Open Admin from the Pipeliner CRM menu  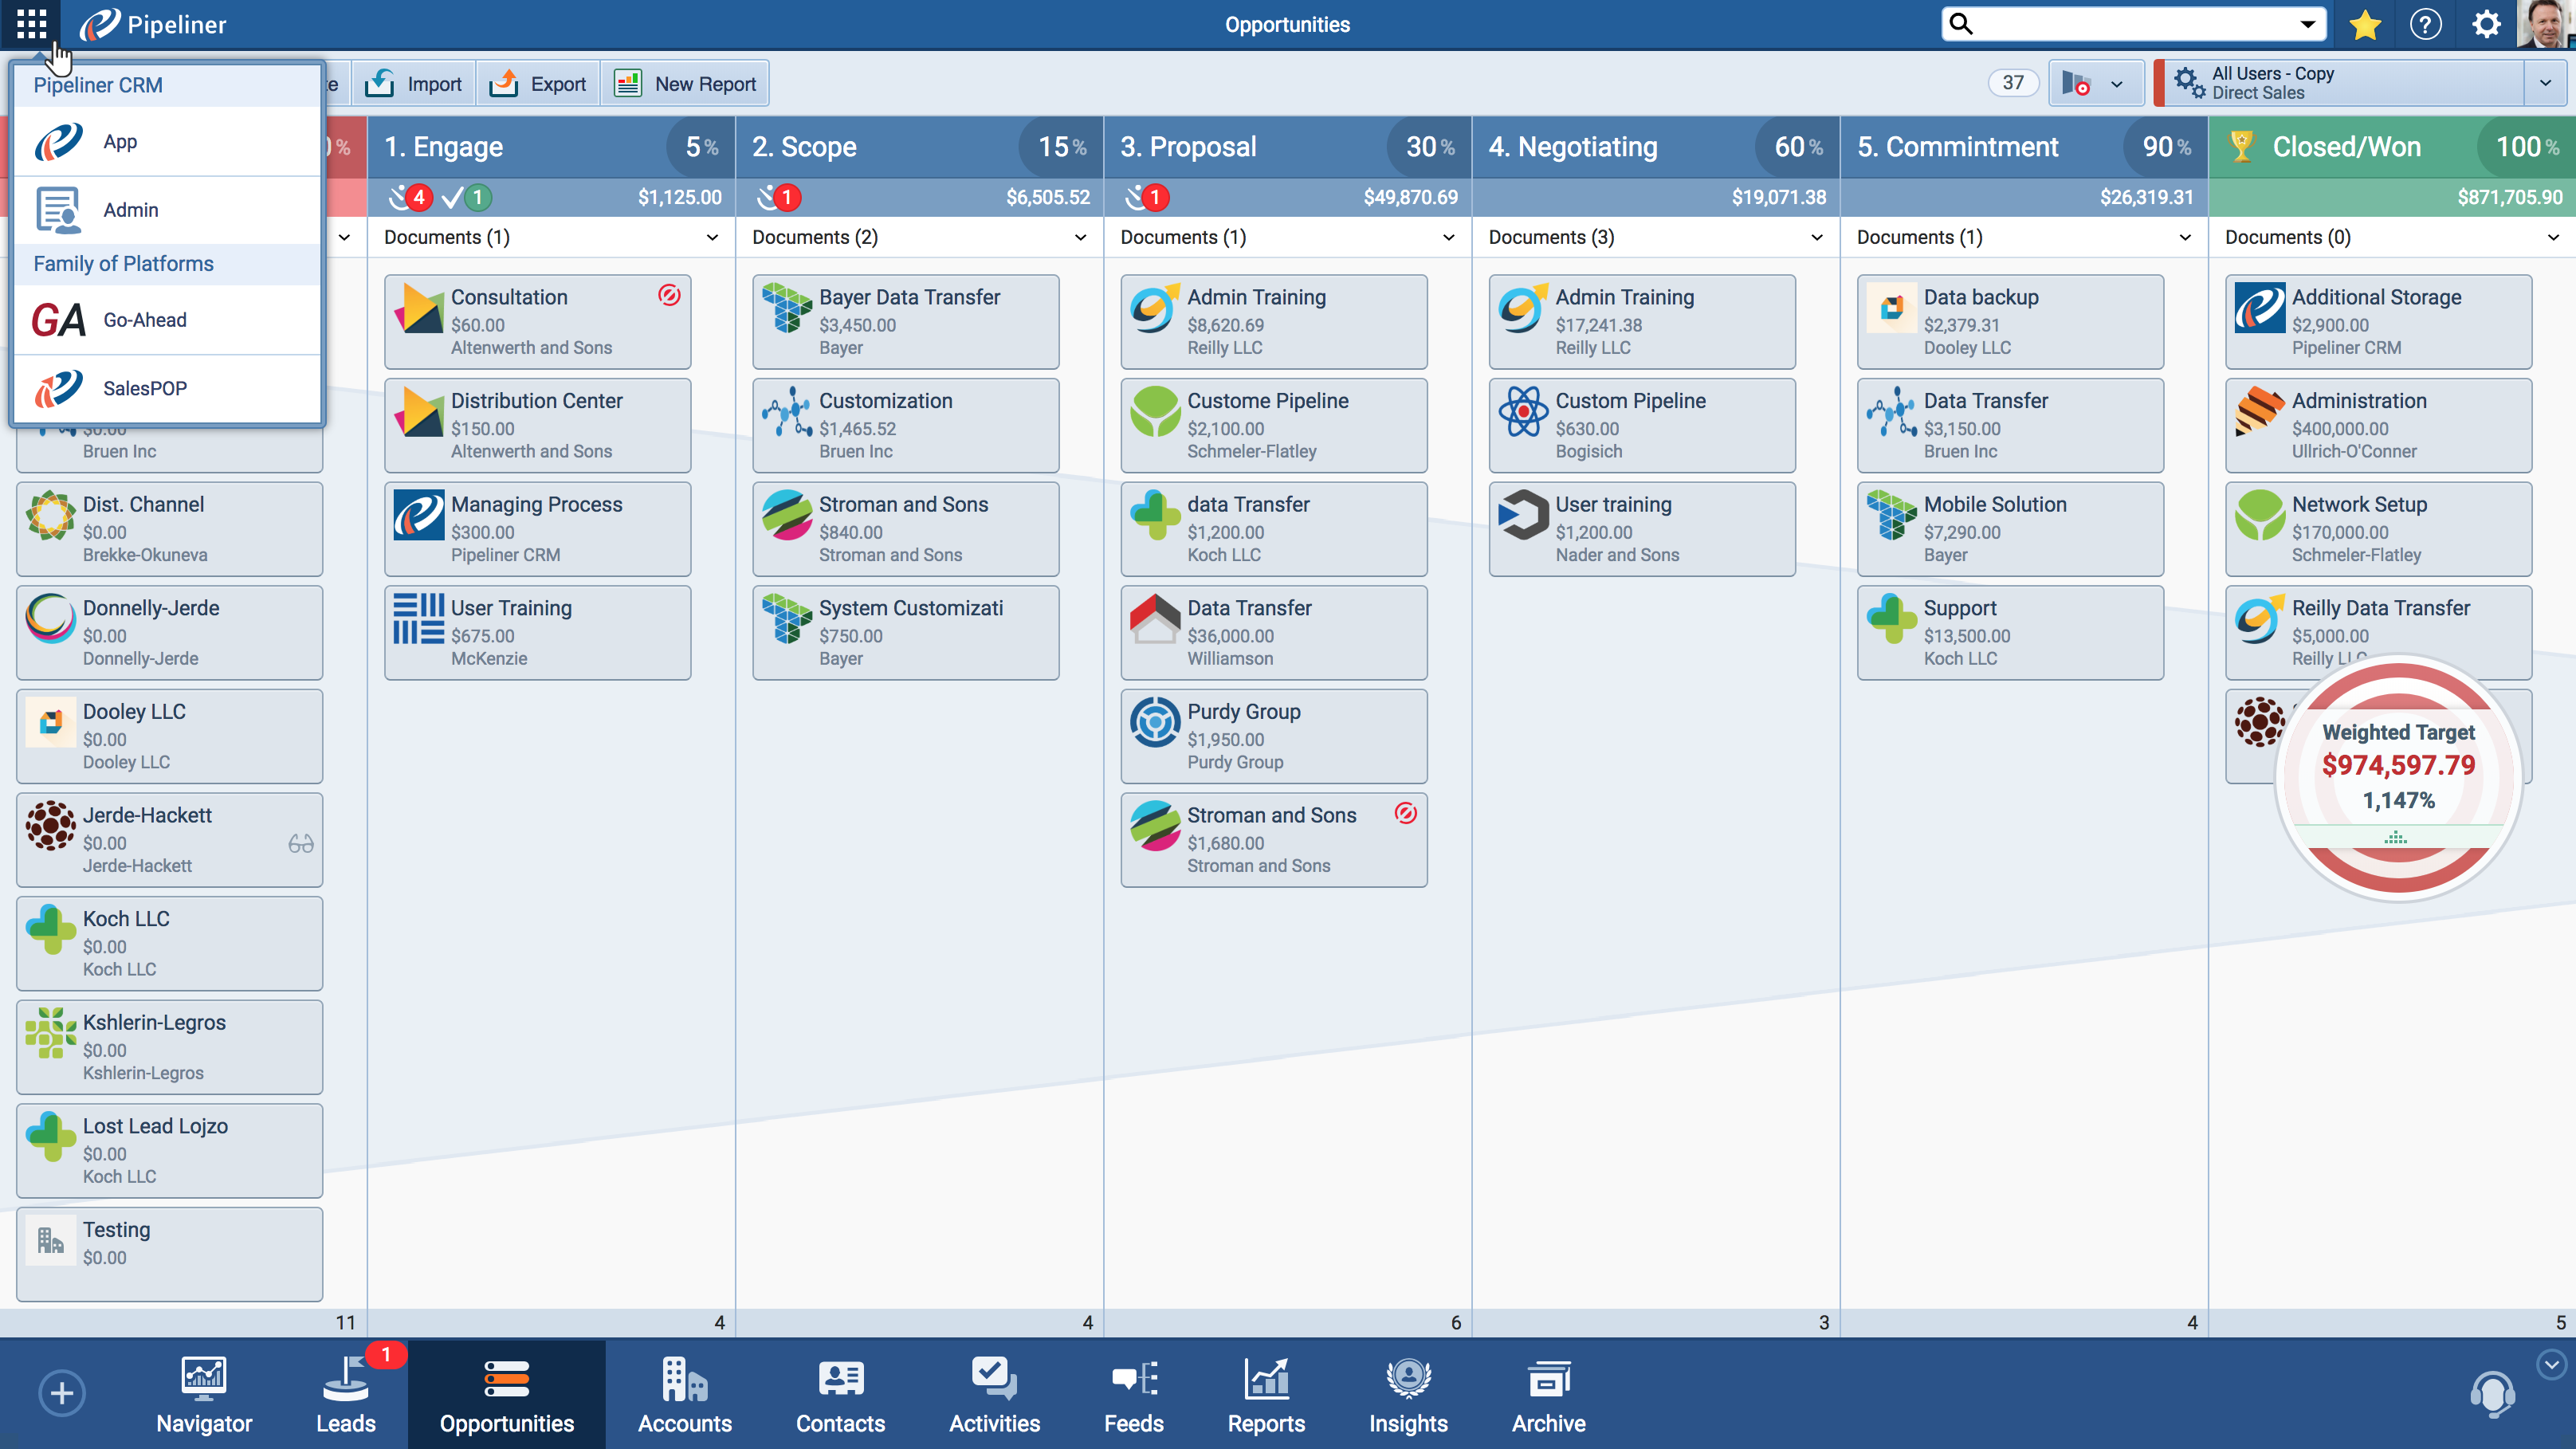[x=130, y=210]
